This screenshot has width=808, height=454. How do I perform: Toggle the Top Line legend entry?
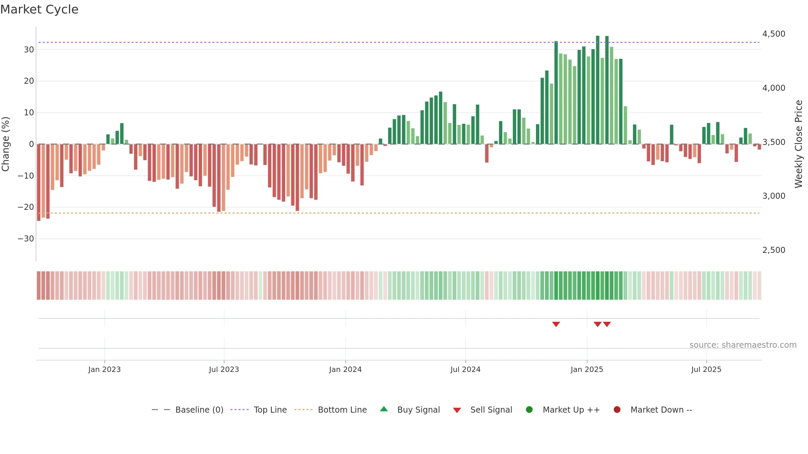tap(259, 410)
